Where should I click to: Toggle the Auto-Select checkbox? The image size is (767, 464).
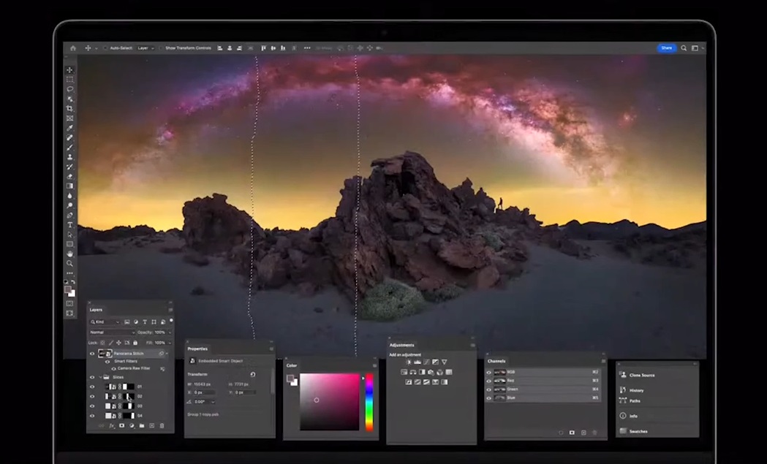tap(105, 48)
